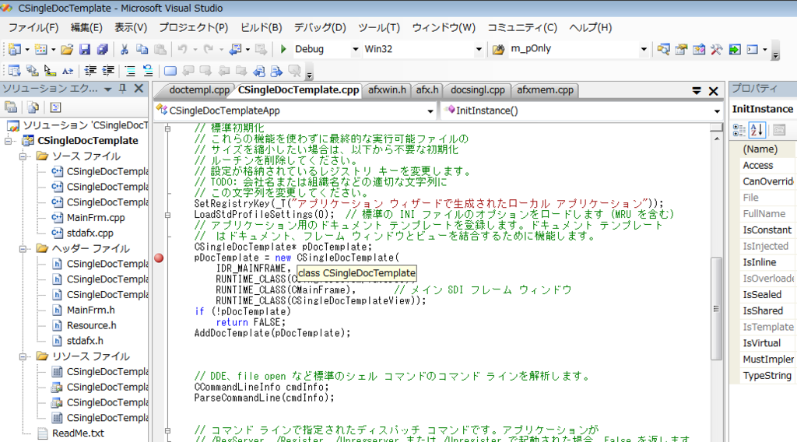Collapse the リソース ファイル folder

point(23,356)
